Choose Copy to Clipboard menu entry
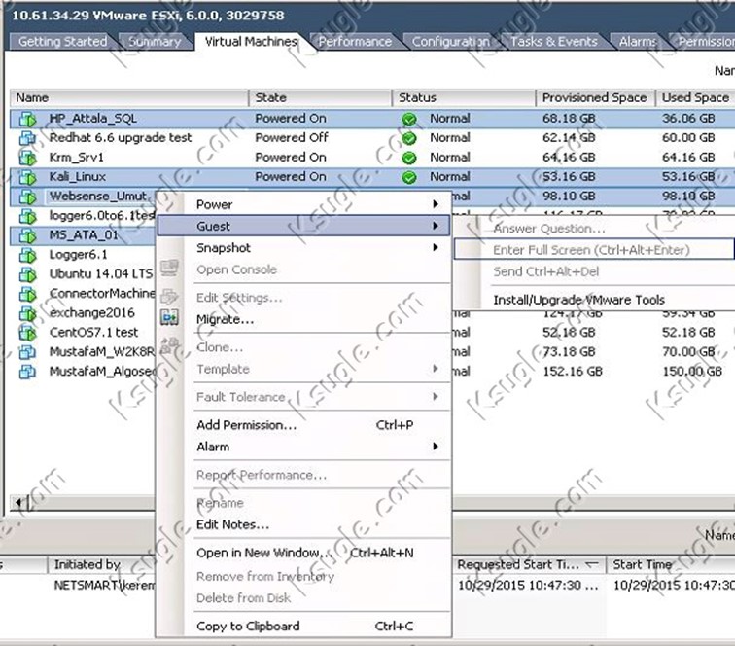Image resolution: width=735 pixels, height=646 pixels. coord(248,626)
